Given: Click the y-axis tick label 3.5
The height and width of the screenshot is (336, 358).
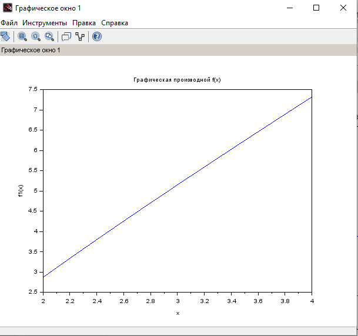Looking at the screenshot, I should coord(33,251).
